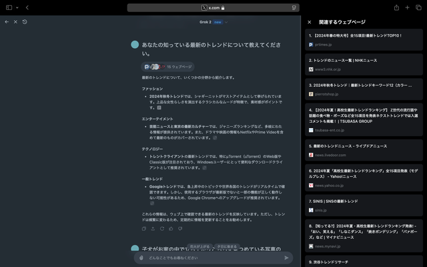This screenshot has height=267, width=427.
Task: Go back with the Safari back chevron
Action: [27, 7]
